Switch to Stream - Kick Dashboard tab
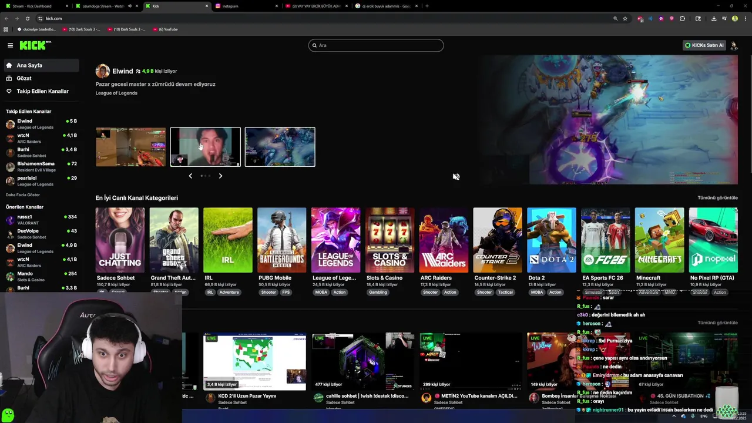Image resolution: width=752 pixels, height=423 pixels. coord(36,6)
